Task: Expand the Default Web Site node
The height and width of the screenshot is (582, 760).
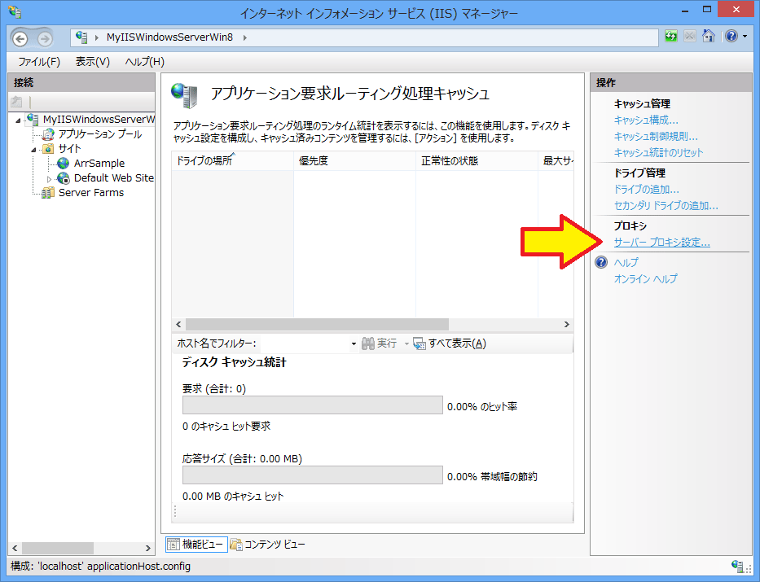Action: (x=49, y=179)
